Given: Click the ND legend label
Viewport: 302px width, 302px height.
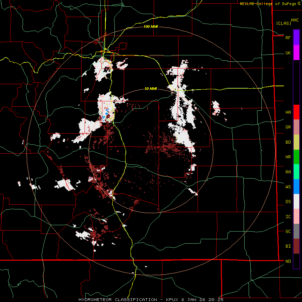Looking at the screenshot, I should pos(288,261).
